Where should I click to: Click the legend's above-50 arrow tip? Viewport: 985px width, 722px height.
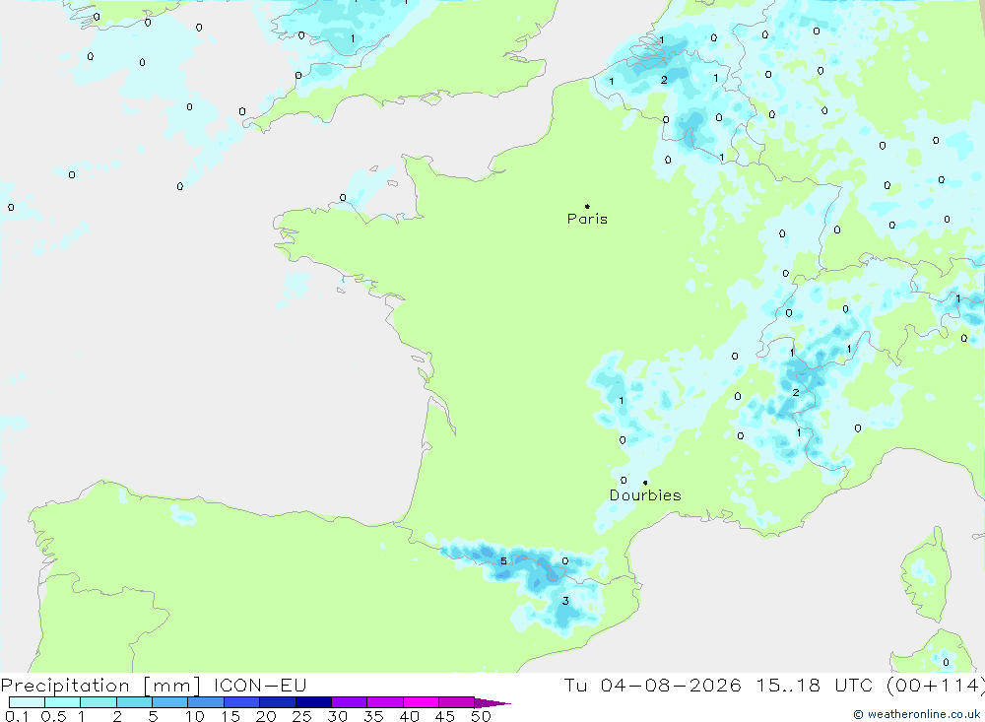coord(493,702)
